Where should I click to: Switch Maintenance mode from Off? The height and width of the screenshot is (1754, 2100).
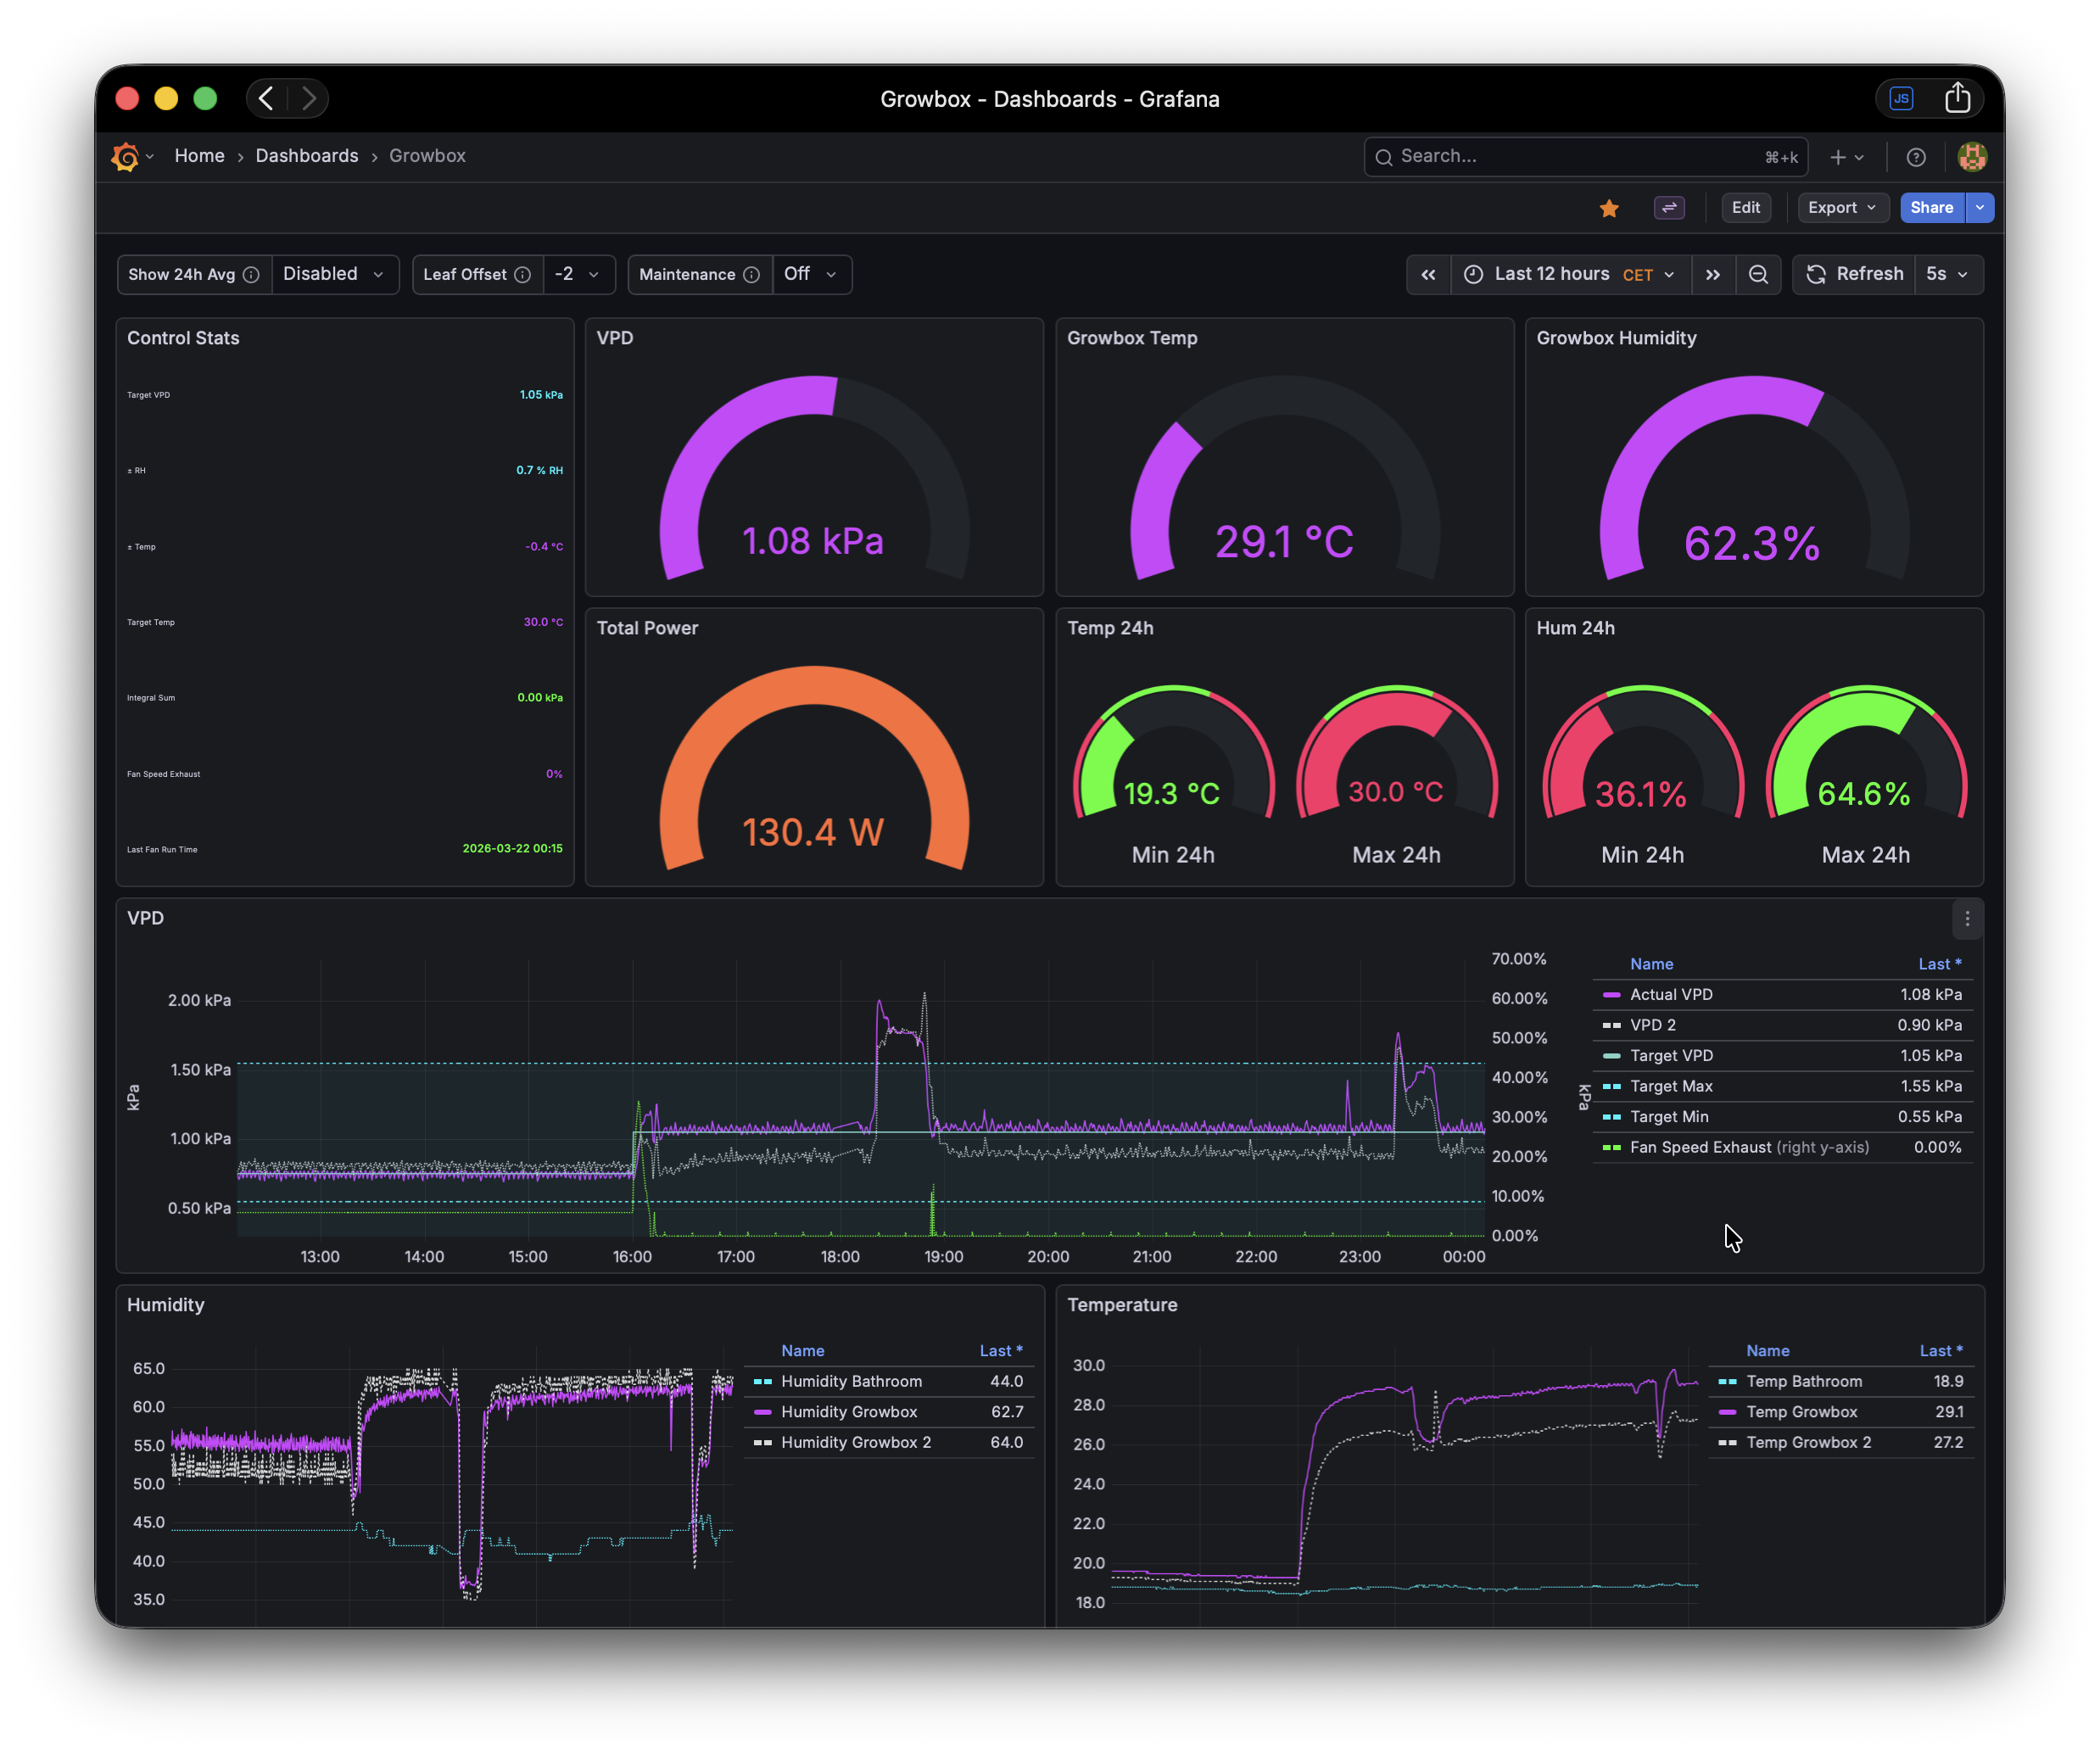[x=811, y=274]
